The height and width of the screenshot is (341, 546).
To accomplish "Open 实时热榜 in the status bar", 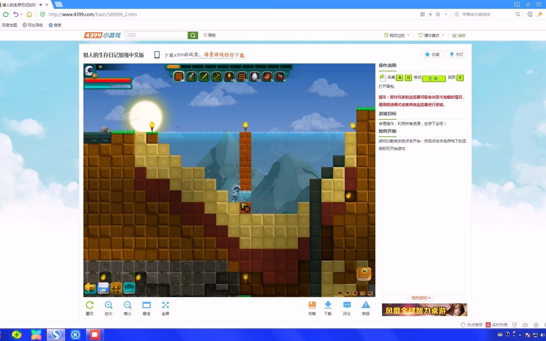I will tap(496, 325).
